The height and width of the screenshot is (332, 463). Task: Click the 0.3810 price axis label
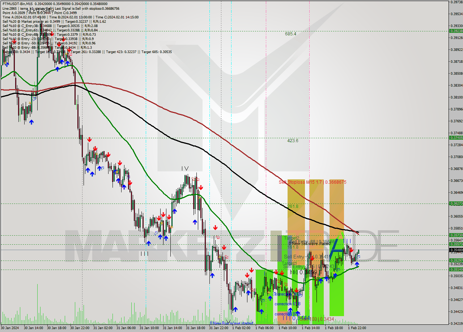456,97
